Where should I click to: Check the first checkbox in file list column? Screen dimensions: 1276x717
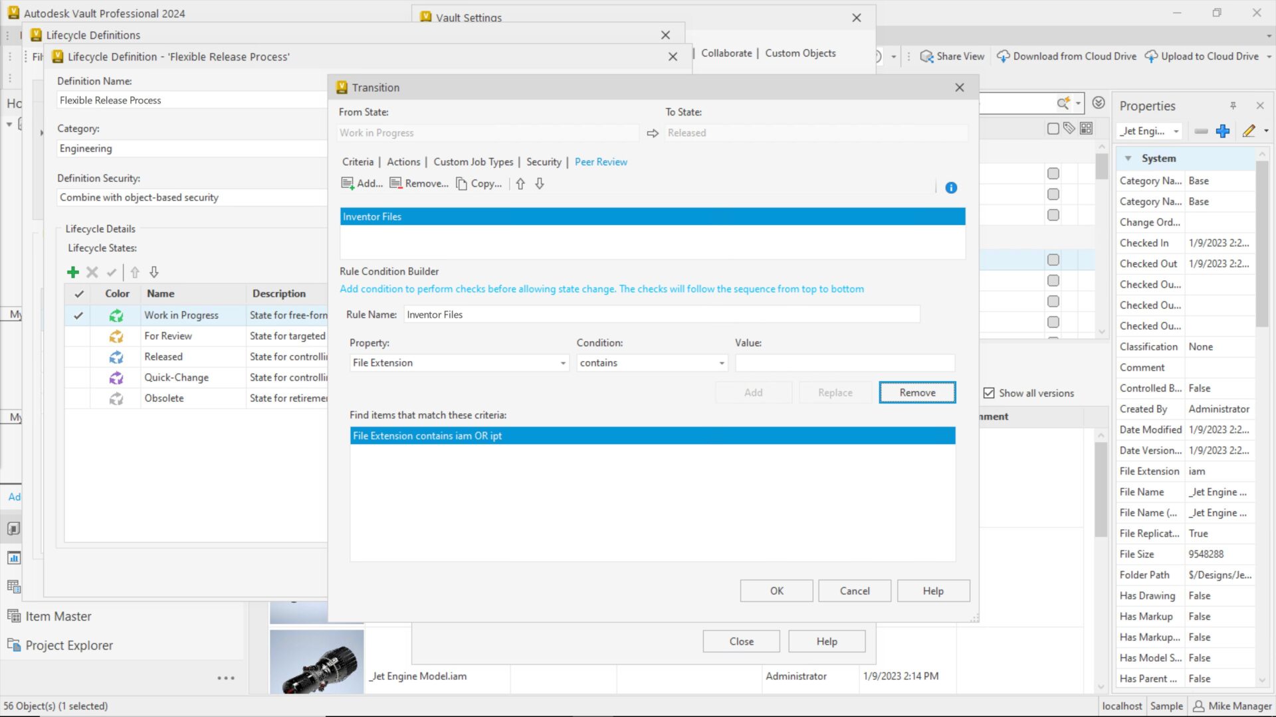tap(1053, 173)
